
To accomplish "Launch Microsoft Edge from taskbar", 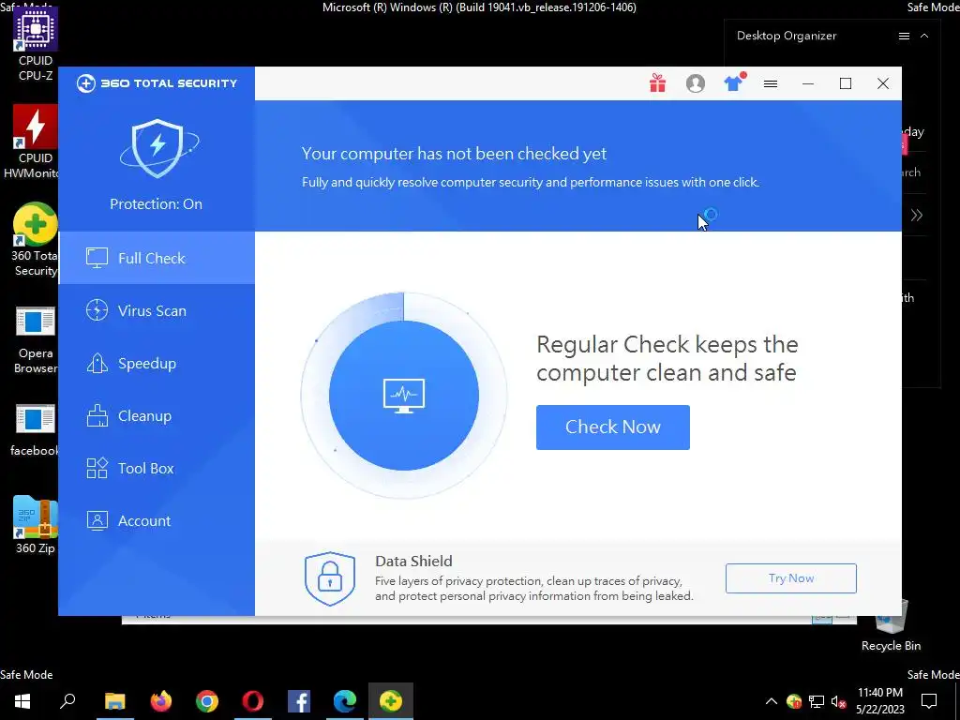I will tap(345, 701).
